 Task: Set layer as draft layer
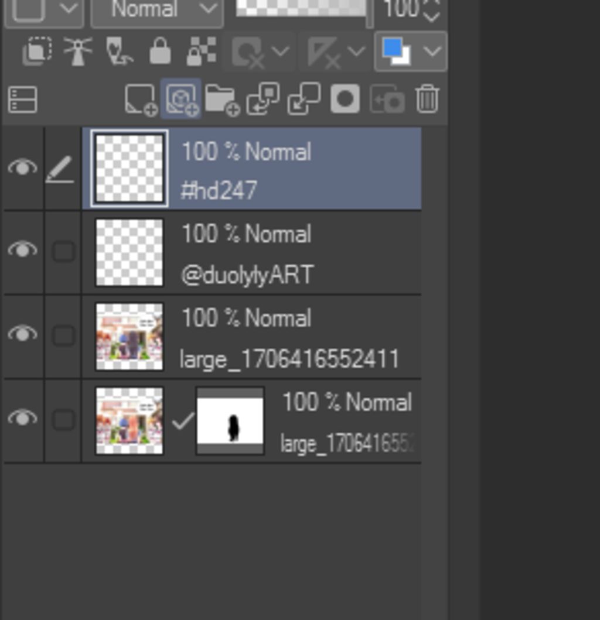coord(119,52)
